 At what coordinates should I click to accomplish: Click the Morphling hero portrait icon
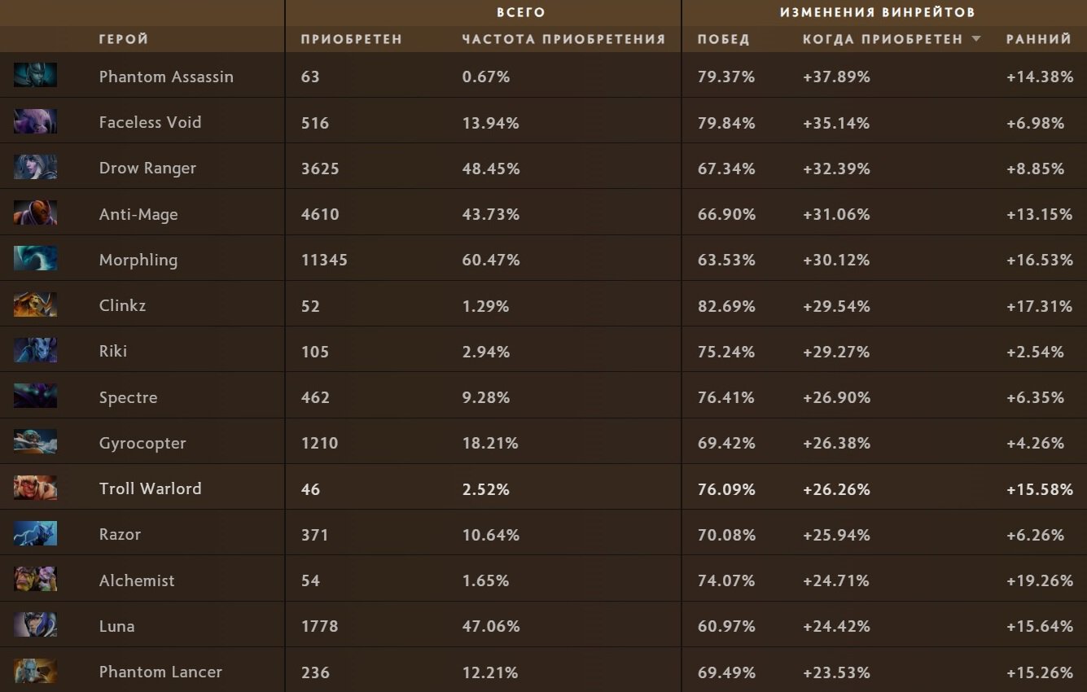pos(35,259)
